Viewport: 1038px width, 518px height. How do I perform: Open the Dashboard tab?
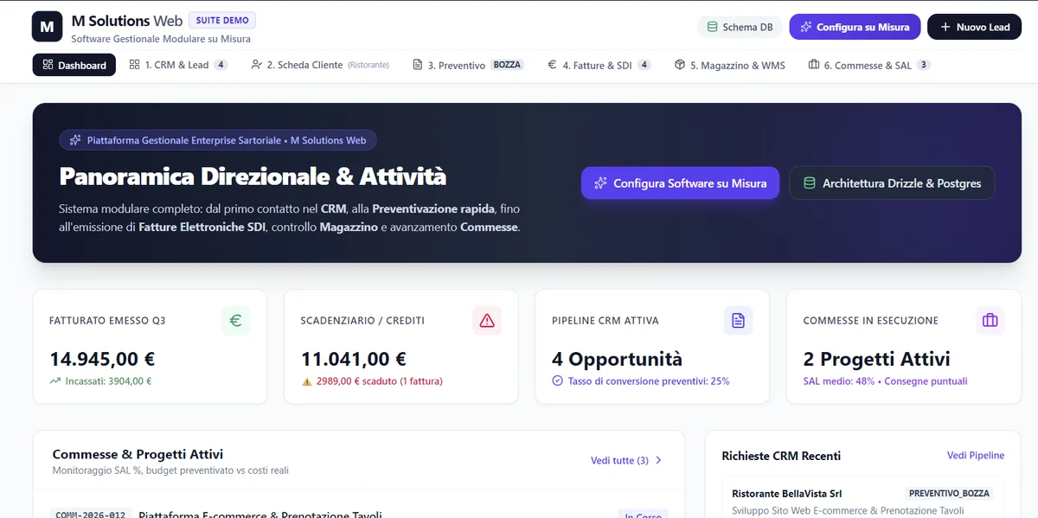point(74,65)
